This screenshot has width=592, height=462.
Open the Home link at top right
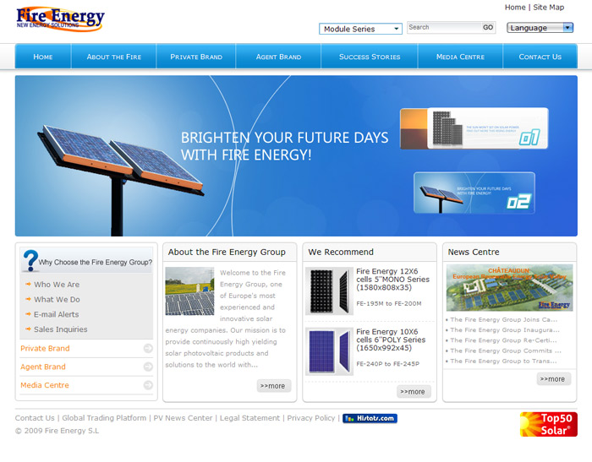click(515, 7)
